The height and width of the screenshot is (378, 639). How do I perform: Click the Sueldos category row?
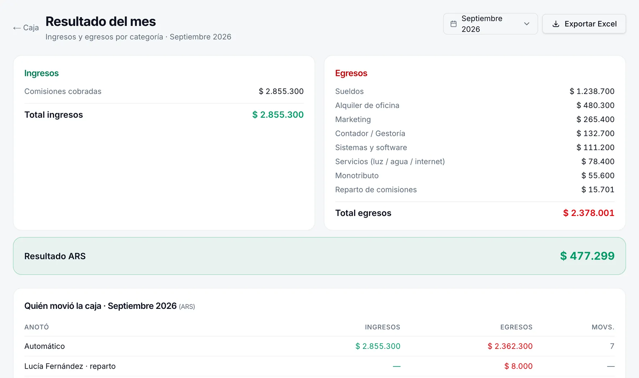(475, 91)
